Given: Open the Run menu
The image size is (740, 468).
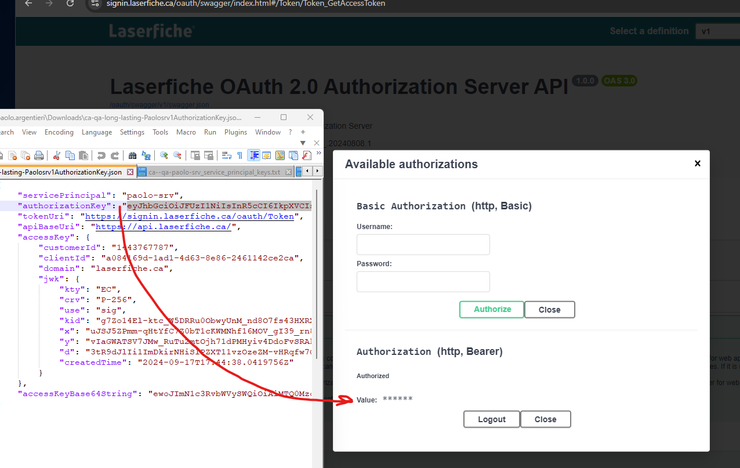Looking at the screenshot, I should tap(210, 132).
